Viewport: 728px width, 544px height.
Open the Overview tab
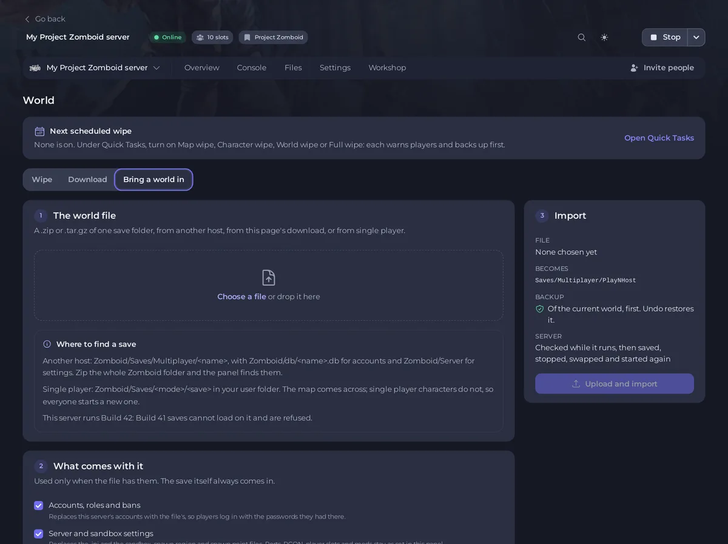202,68
